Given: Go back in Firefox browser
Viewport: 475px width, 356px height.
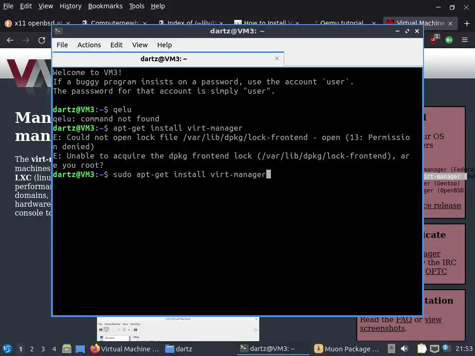Looking at the screenshot, I should [x=10, y=40].
